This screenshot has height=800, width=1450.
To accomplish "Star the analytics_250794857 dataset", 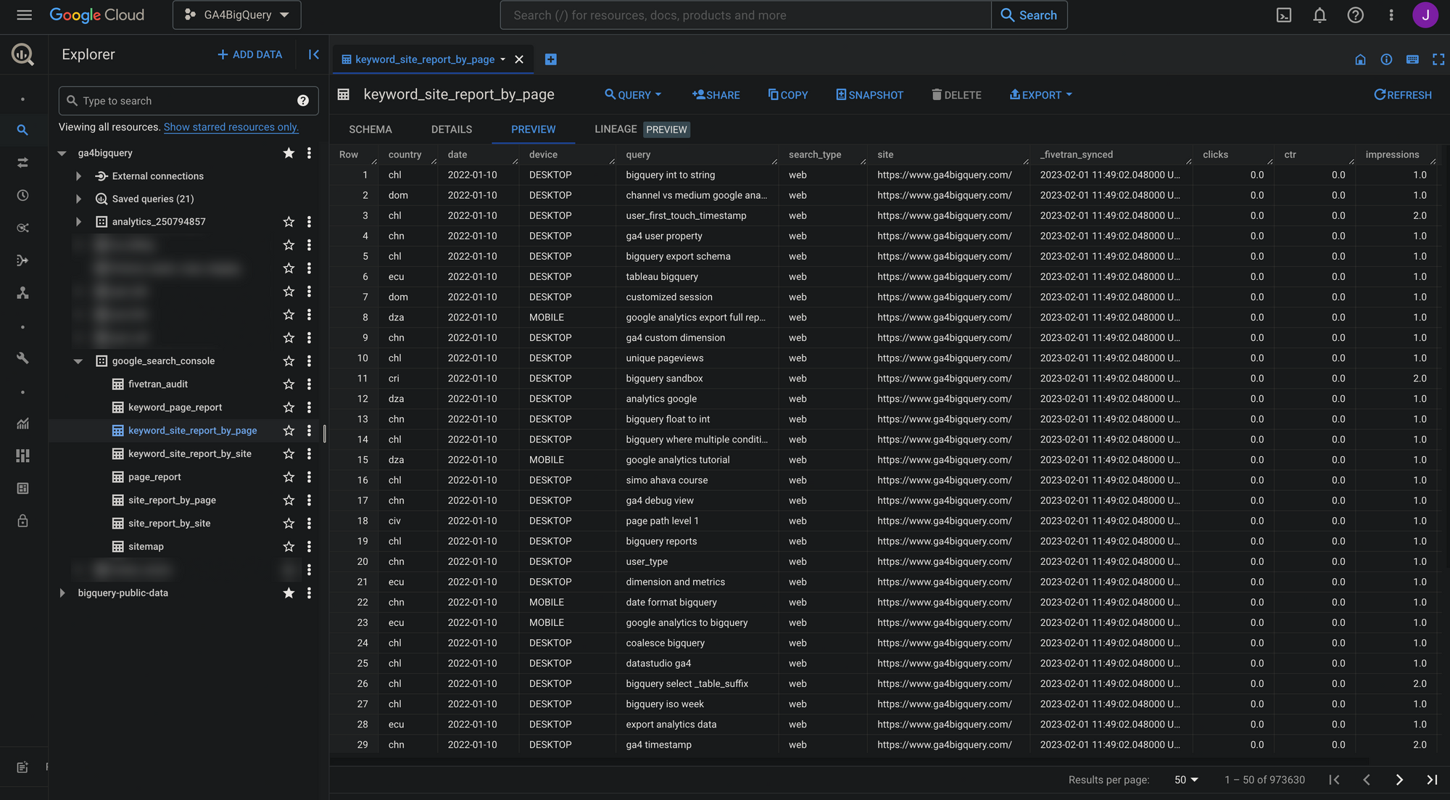I will 289,222.
